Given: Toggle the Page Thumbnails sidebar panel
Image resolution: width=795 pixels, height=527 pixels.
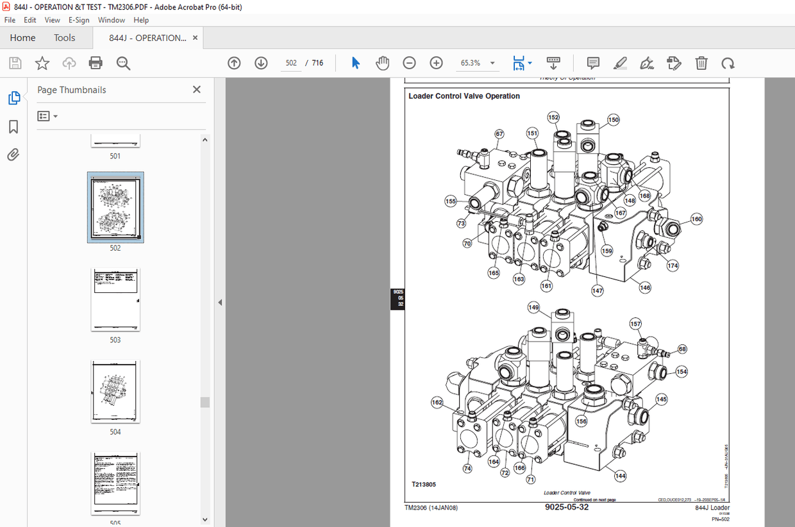Looking at the screenshot, I should point(13,98).
